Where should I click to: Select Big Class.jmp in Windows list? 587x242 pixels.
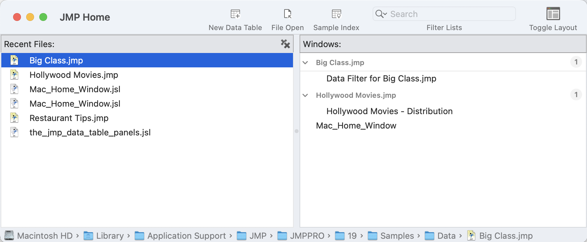coord(340,62)
